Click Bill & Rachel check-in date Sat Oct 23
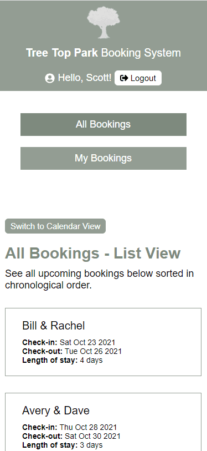Viewport: 207px width, 451px height. 87,343
